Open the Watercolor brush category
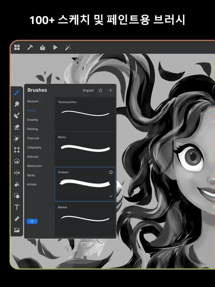 coord(34,166)
